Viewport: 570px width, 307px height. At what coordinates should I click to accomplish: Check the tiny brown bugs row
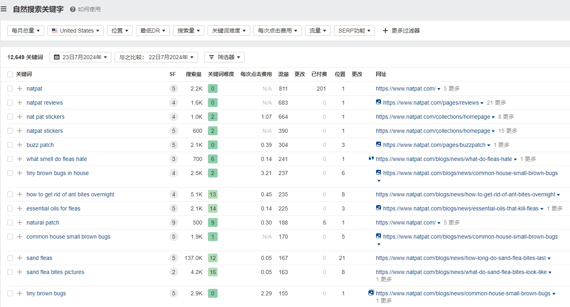(x=10, y=293)
